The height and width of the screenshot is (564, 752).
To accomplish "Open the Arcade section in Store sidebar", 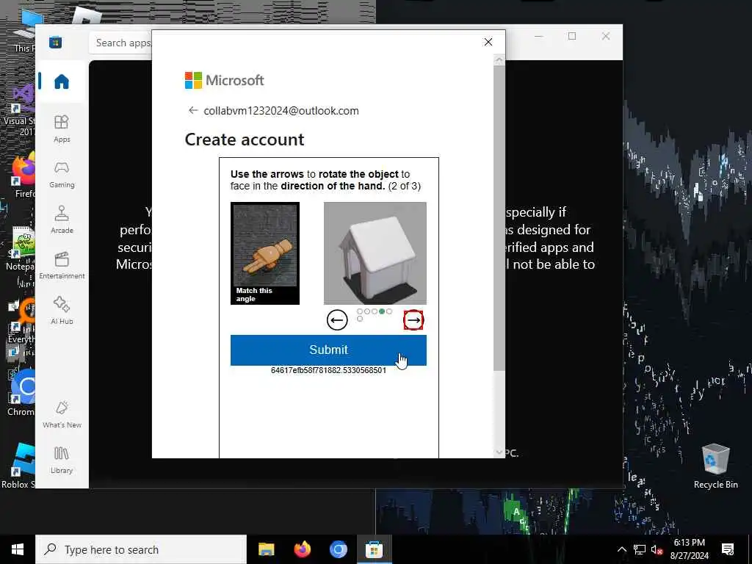I will 62,220.
